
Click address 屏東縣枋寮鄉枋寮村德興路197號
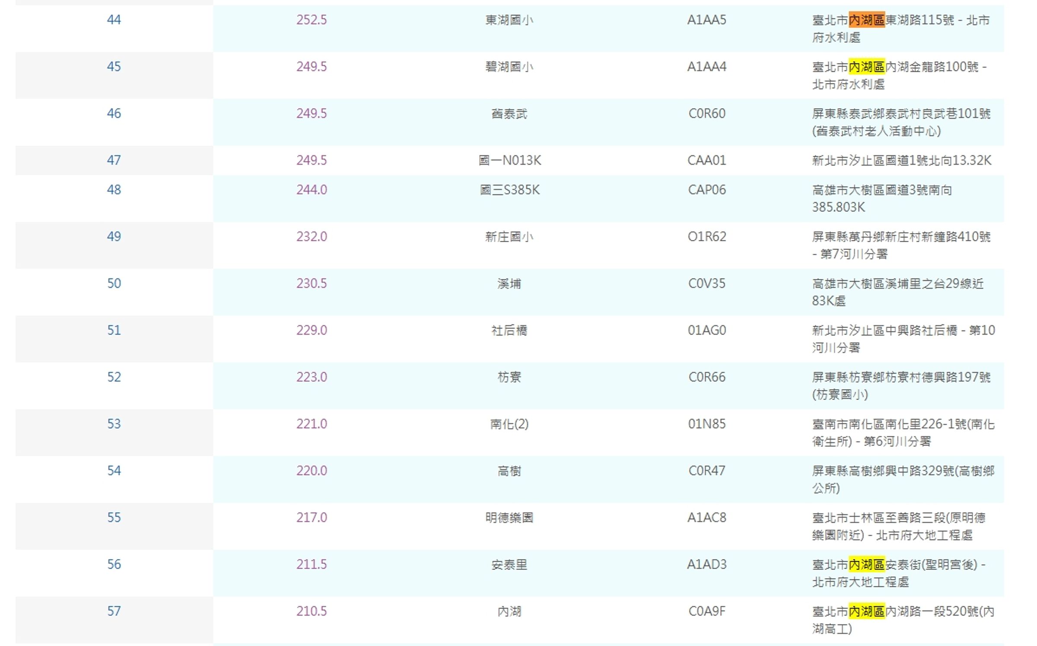click(901, 377)
